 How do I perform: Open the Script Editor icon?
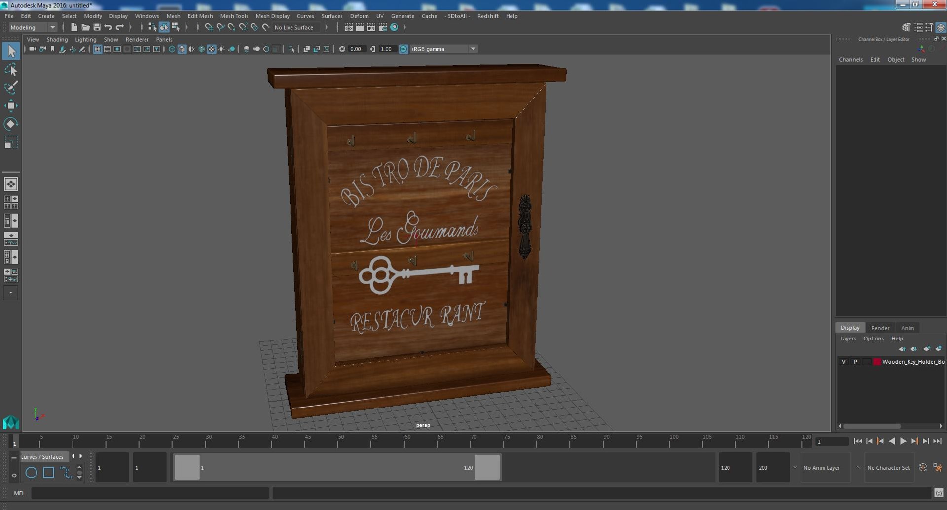coord(939,493)
